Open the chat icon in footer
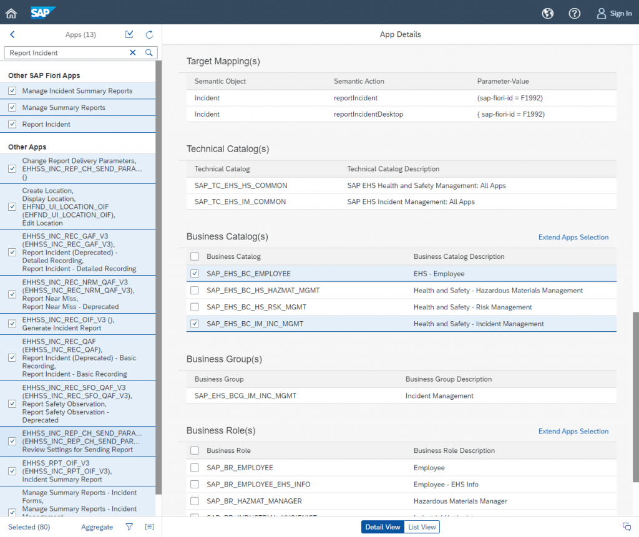The image size is (639, 537). (x=627, y=526)
